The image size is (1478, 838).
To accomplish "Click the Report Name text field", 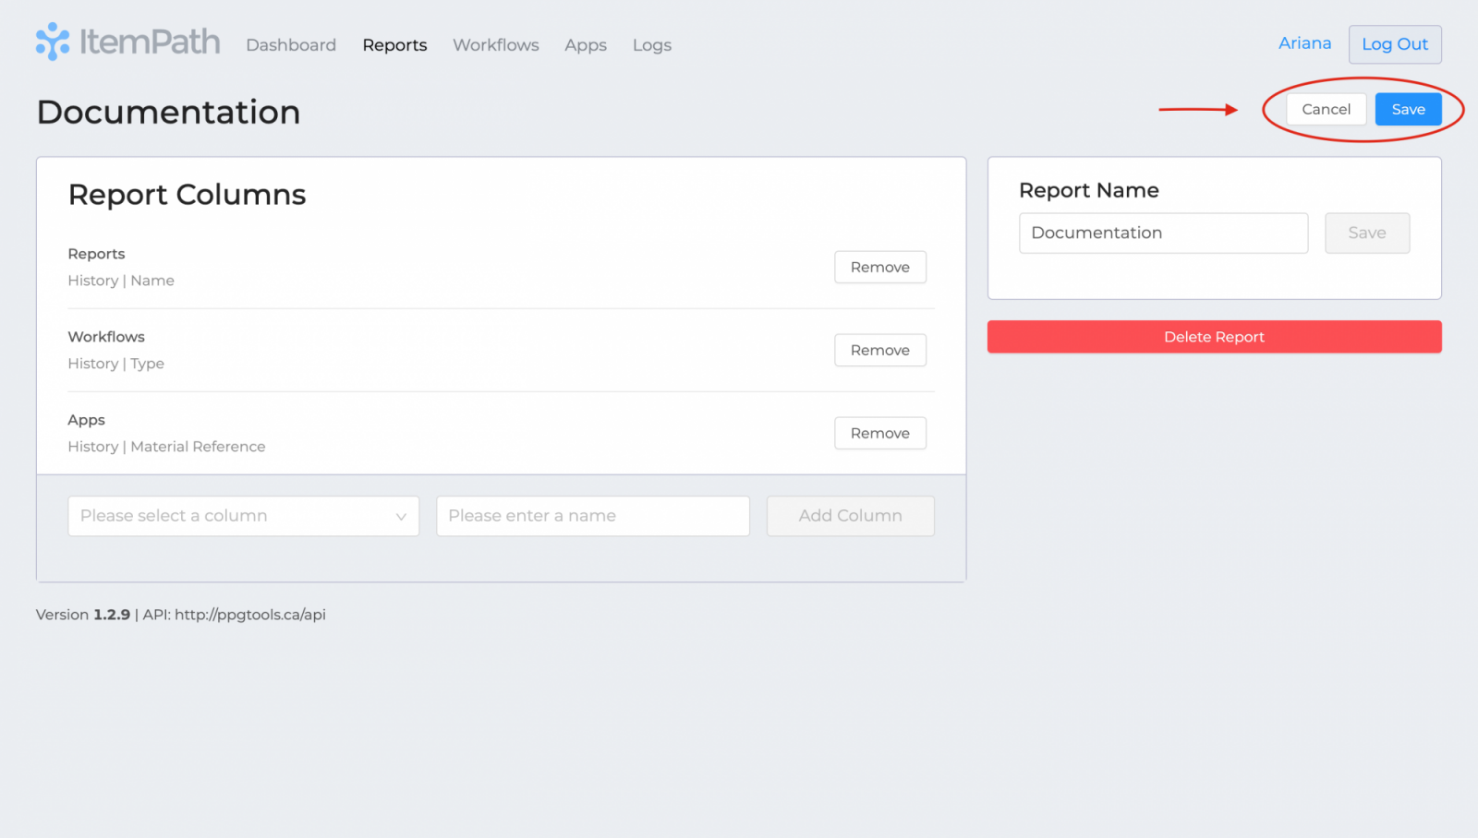I will [x=1163, y=233].
